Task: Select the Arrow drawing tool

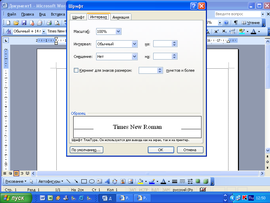Action: pyautogui.click(x=76, y=181)
